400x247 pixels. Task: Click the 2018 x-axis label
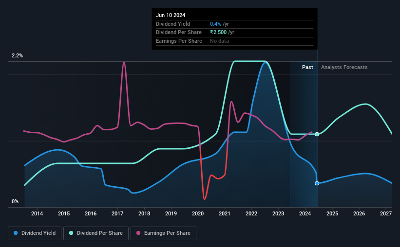coord(144,213)
